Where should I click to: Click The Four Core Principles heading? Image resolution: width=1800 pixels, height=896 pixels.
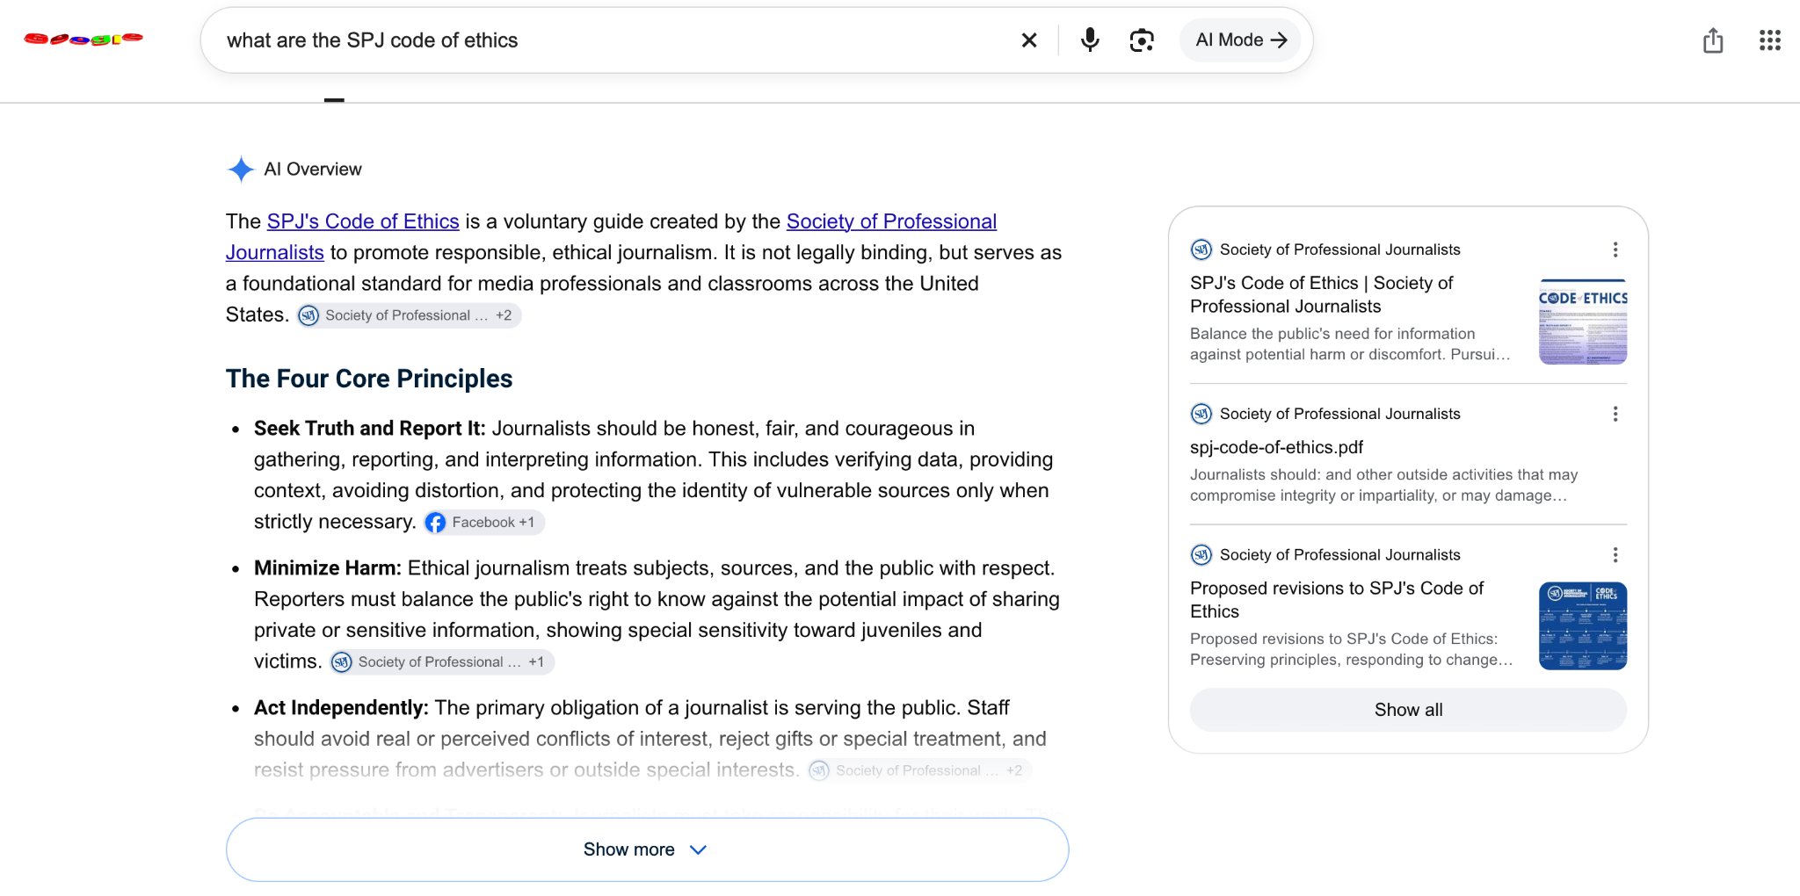369,379
